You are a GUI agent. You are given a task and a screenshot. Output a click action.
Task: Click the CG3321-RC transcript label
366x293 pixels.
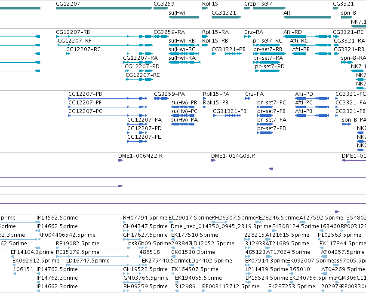(x=348, y=32)
